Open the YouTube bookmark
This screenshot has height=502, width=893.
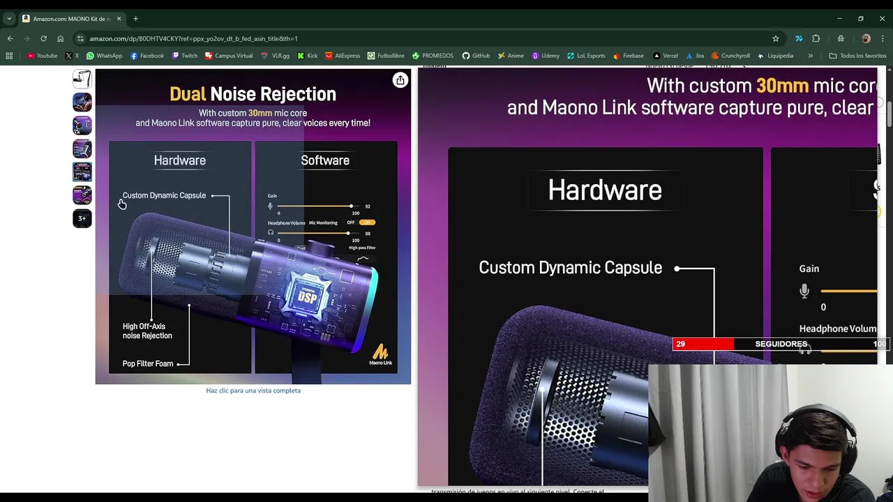[x=43, y=56]
